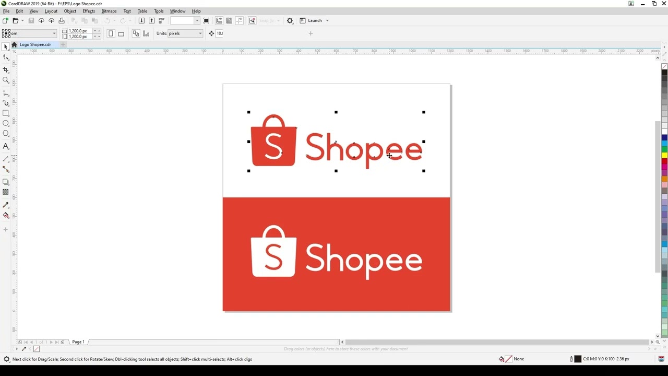Toggle Show grid button
The width and height of the screenshot is (668, 376).
click(x=229, y=20)
